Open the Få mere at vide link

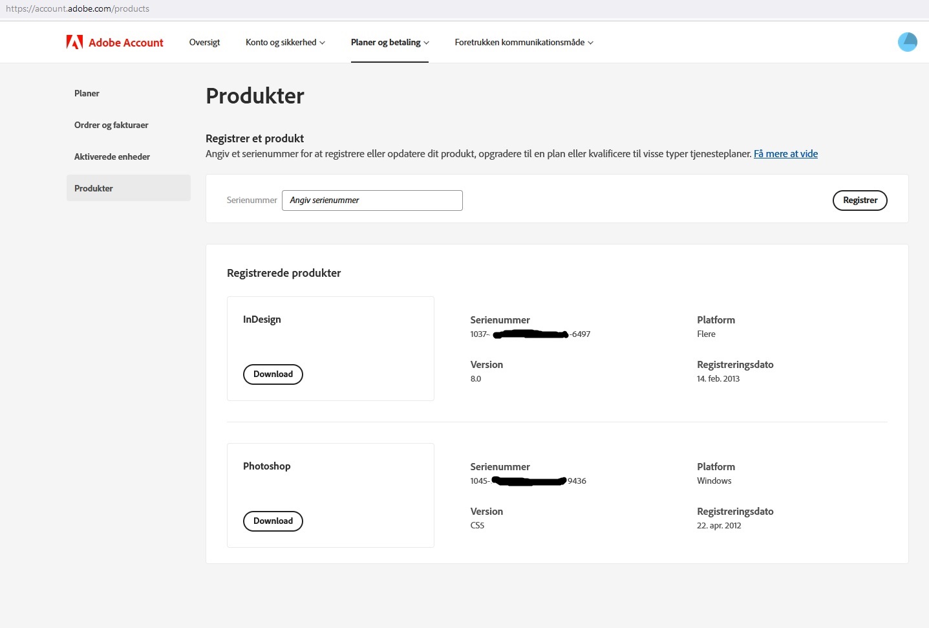tap(785, 153)
